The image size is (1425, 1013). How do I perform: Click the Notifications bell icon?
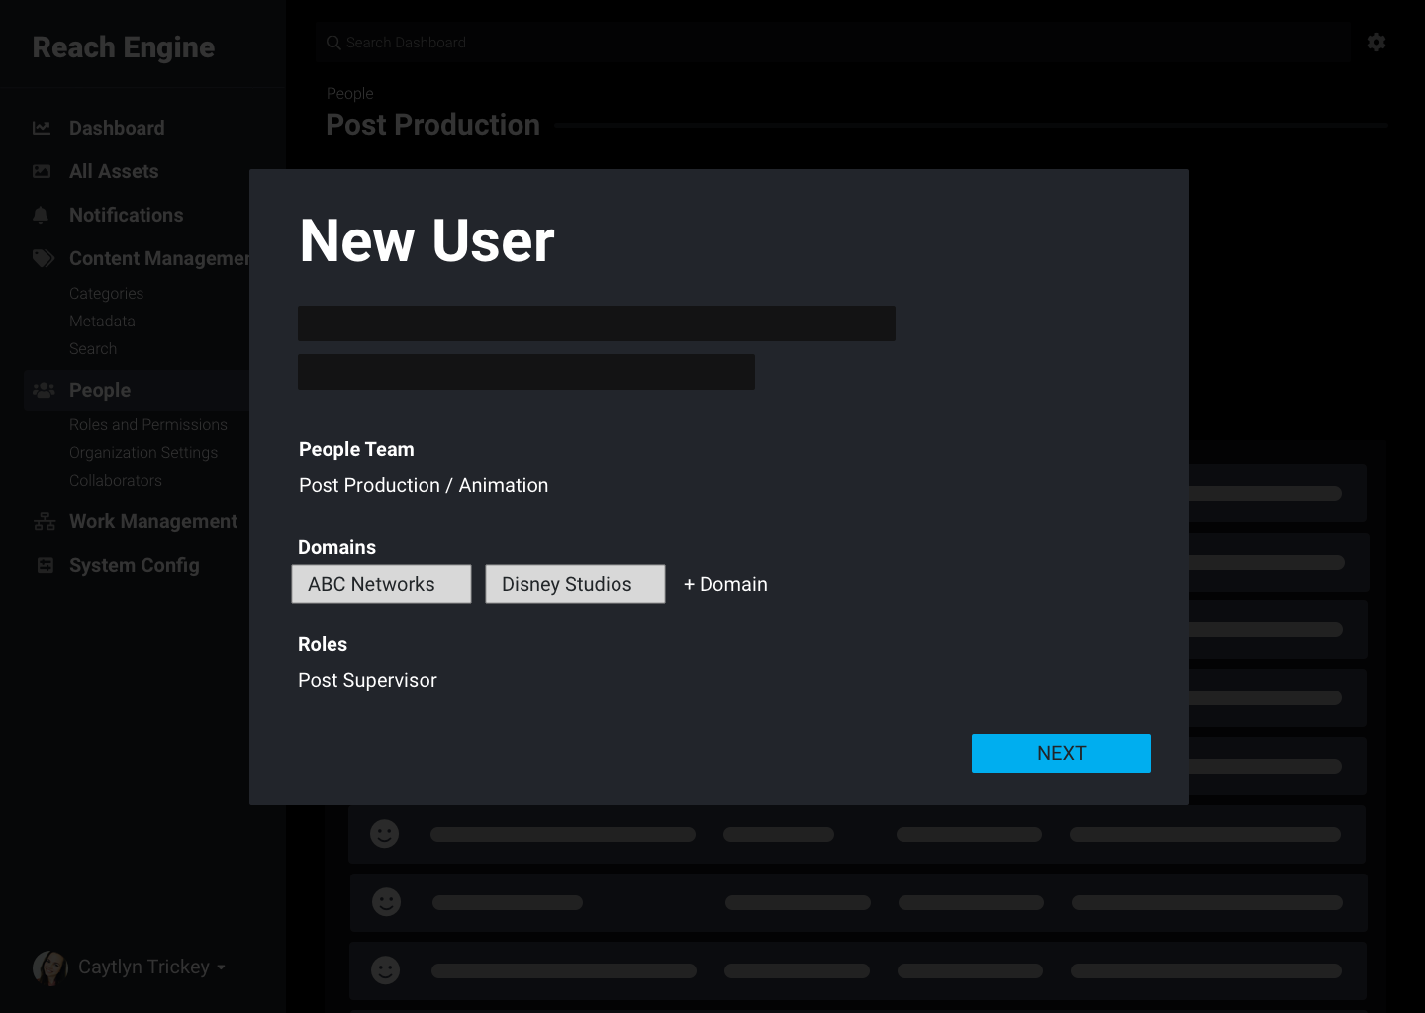point(41,215)
